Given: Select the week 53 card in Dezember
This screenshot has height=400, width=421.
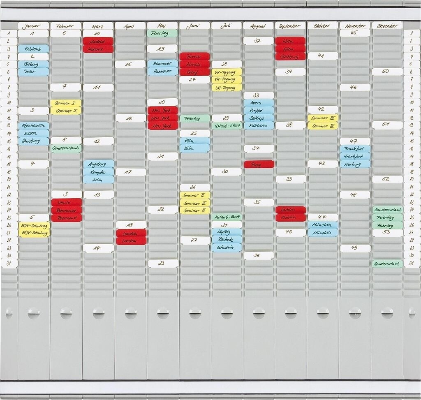Looking at the screenshot, I should (x=387, y=233).
